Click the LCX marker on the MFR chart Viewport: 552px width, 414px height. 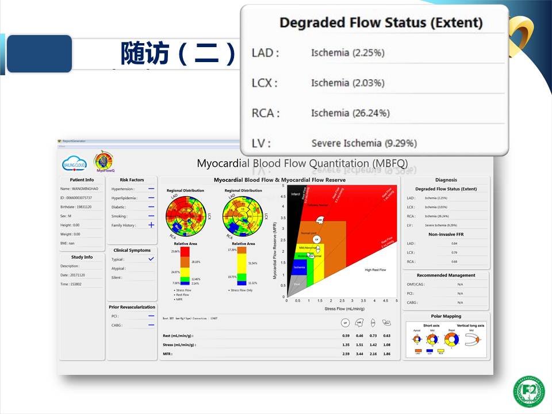[x=318, y=249]
